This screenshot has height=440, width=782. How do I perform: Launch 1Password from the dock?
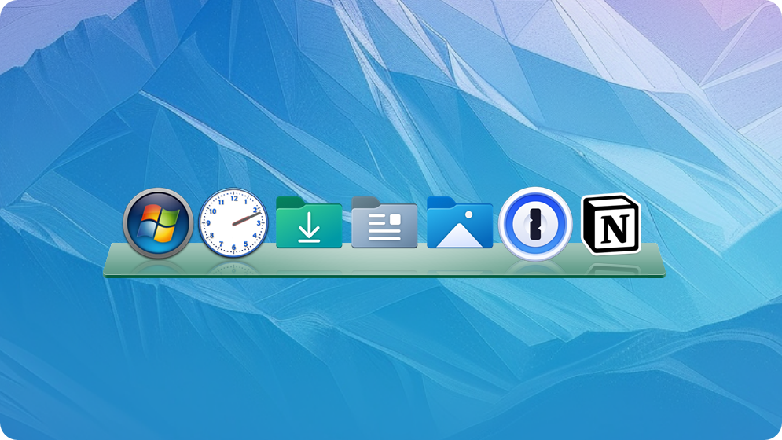pyautogui.click(x=535, y=224)
